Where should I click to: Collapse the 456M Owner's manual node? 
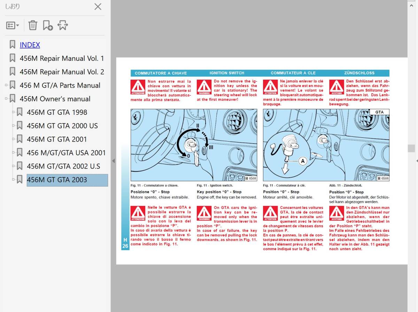(x=6, y=99)
